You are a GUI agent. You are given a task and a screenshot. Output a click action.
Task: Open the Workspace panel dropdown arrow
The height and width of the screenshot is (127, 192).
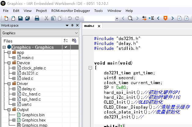67,25
